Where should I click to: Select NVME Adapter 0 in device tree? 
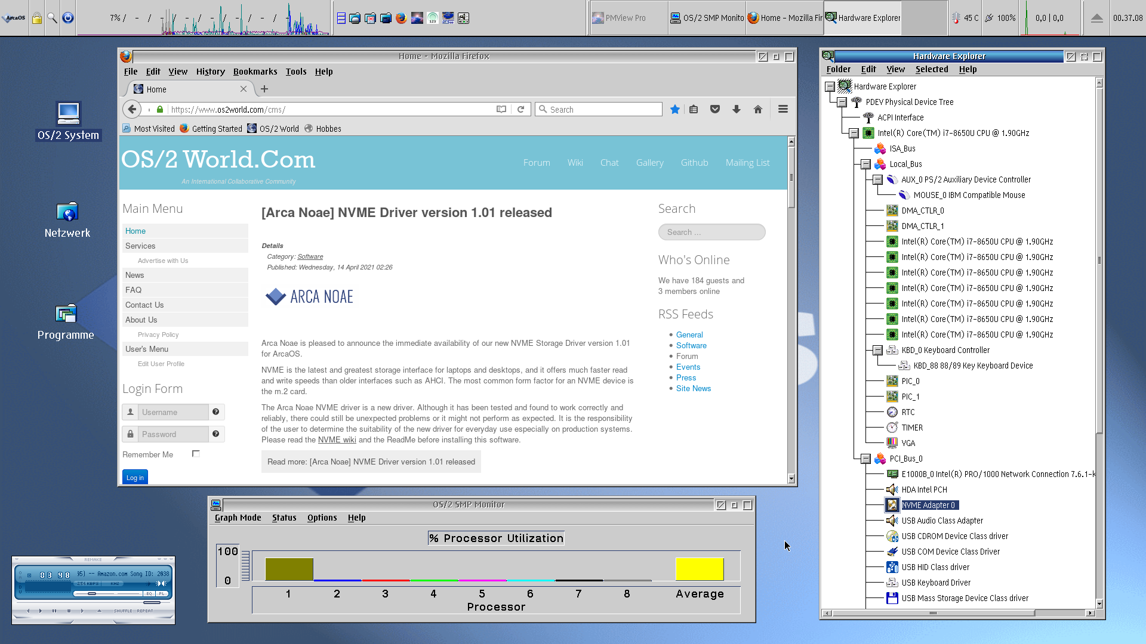point(929,505)
